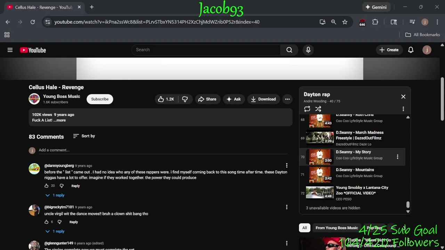This screenshot has height=250, width=445.
Task: Start voice search with the microphone
Action: tap(308, 50)
